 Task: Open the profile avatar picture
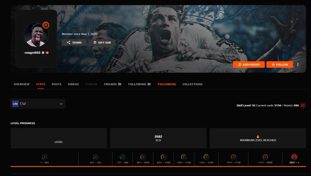click(x=36, y=35)
